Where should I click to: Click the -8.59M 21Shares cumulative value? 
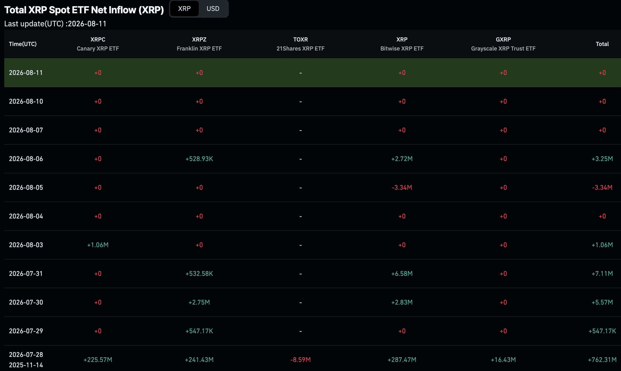[x=301, y=360]
